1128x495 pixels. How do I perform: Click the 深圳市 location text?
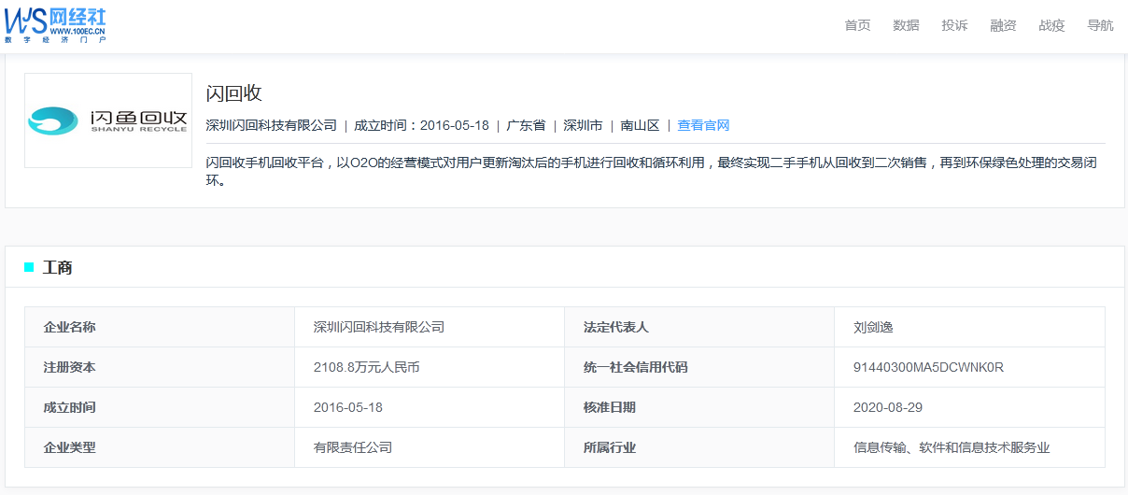click(x=583, y=125)
